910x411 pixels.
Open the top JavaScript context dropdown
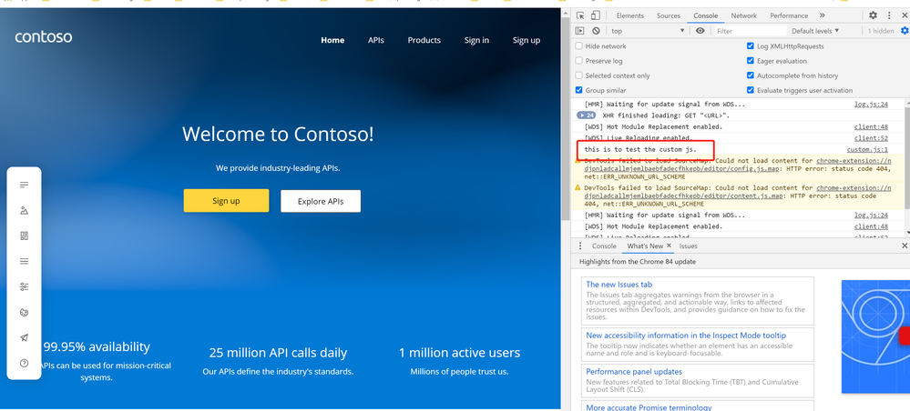pos(647,31)
